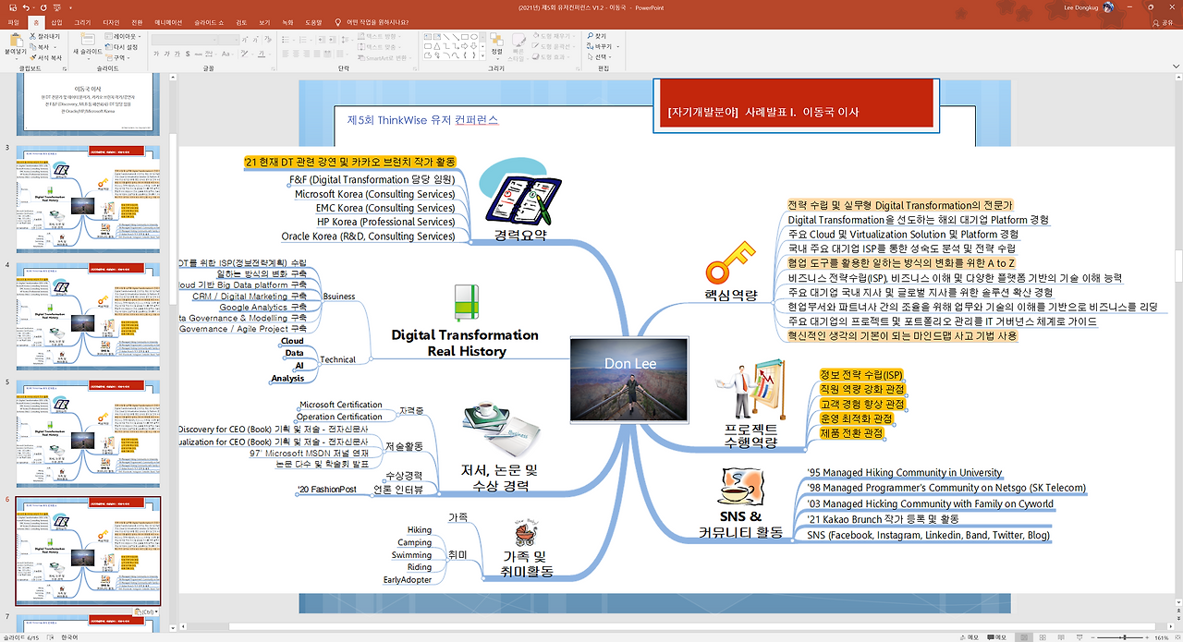Toggle the Notes (메모) pane in status bar
Viewport: 1183px width, 642px height.
tap(970, 637)
